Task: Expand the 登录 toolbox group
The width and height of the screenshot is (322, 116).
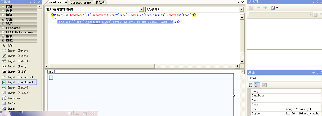Action: pos(3,24)
